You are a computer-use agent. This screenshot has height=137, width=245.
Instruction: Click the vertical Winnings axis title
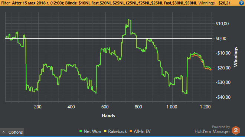tap(236, 57)
